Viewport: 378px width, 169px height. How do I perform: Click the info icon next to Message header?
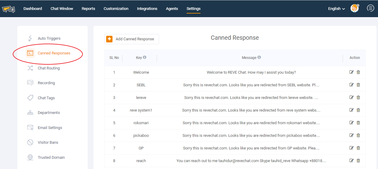pyautogui.click(x=259, y=57)
